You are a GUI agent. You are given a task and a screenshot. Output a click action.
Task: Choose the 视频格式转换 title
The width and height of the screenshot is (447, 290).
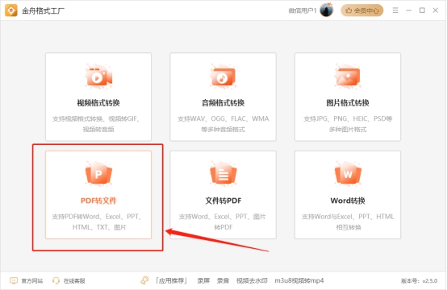(98, 103)
